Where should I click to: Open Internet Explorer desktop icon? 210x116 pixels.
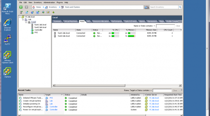pyautogui.click(x=7, y=25)
